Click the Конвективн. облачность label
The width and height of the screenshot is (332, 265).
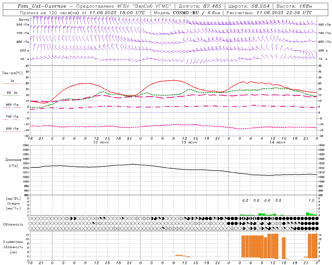13,245
